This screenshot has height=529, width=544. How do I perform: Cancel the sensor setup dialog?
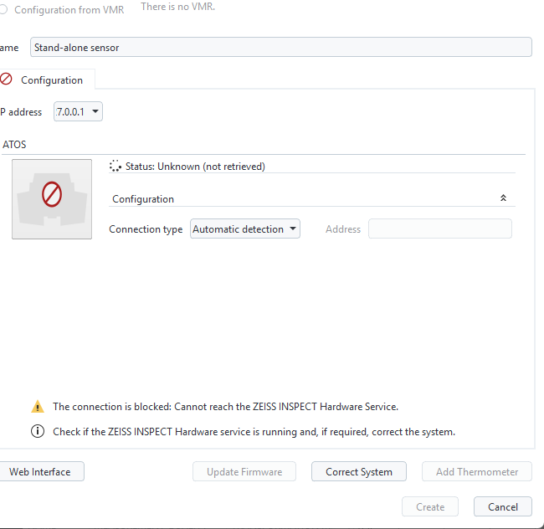coord(503,506)
